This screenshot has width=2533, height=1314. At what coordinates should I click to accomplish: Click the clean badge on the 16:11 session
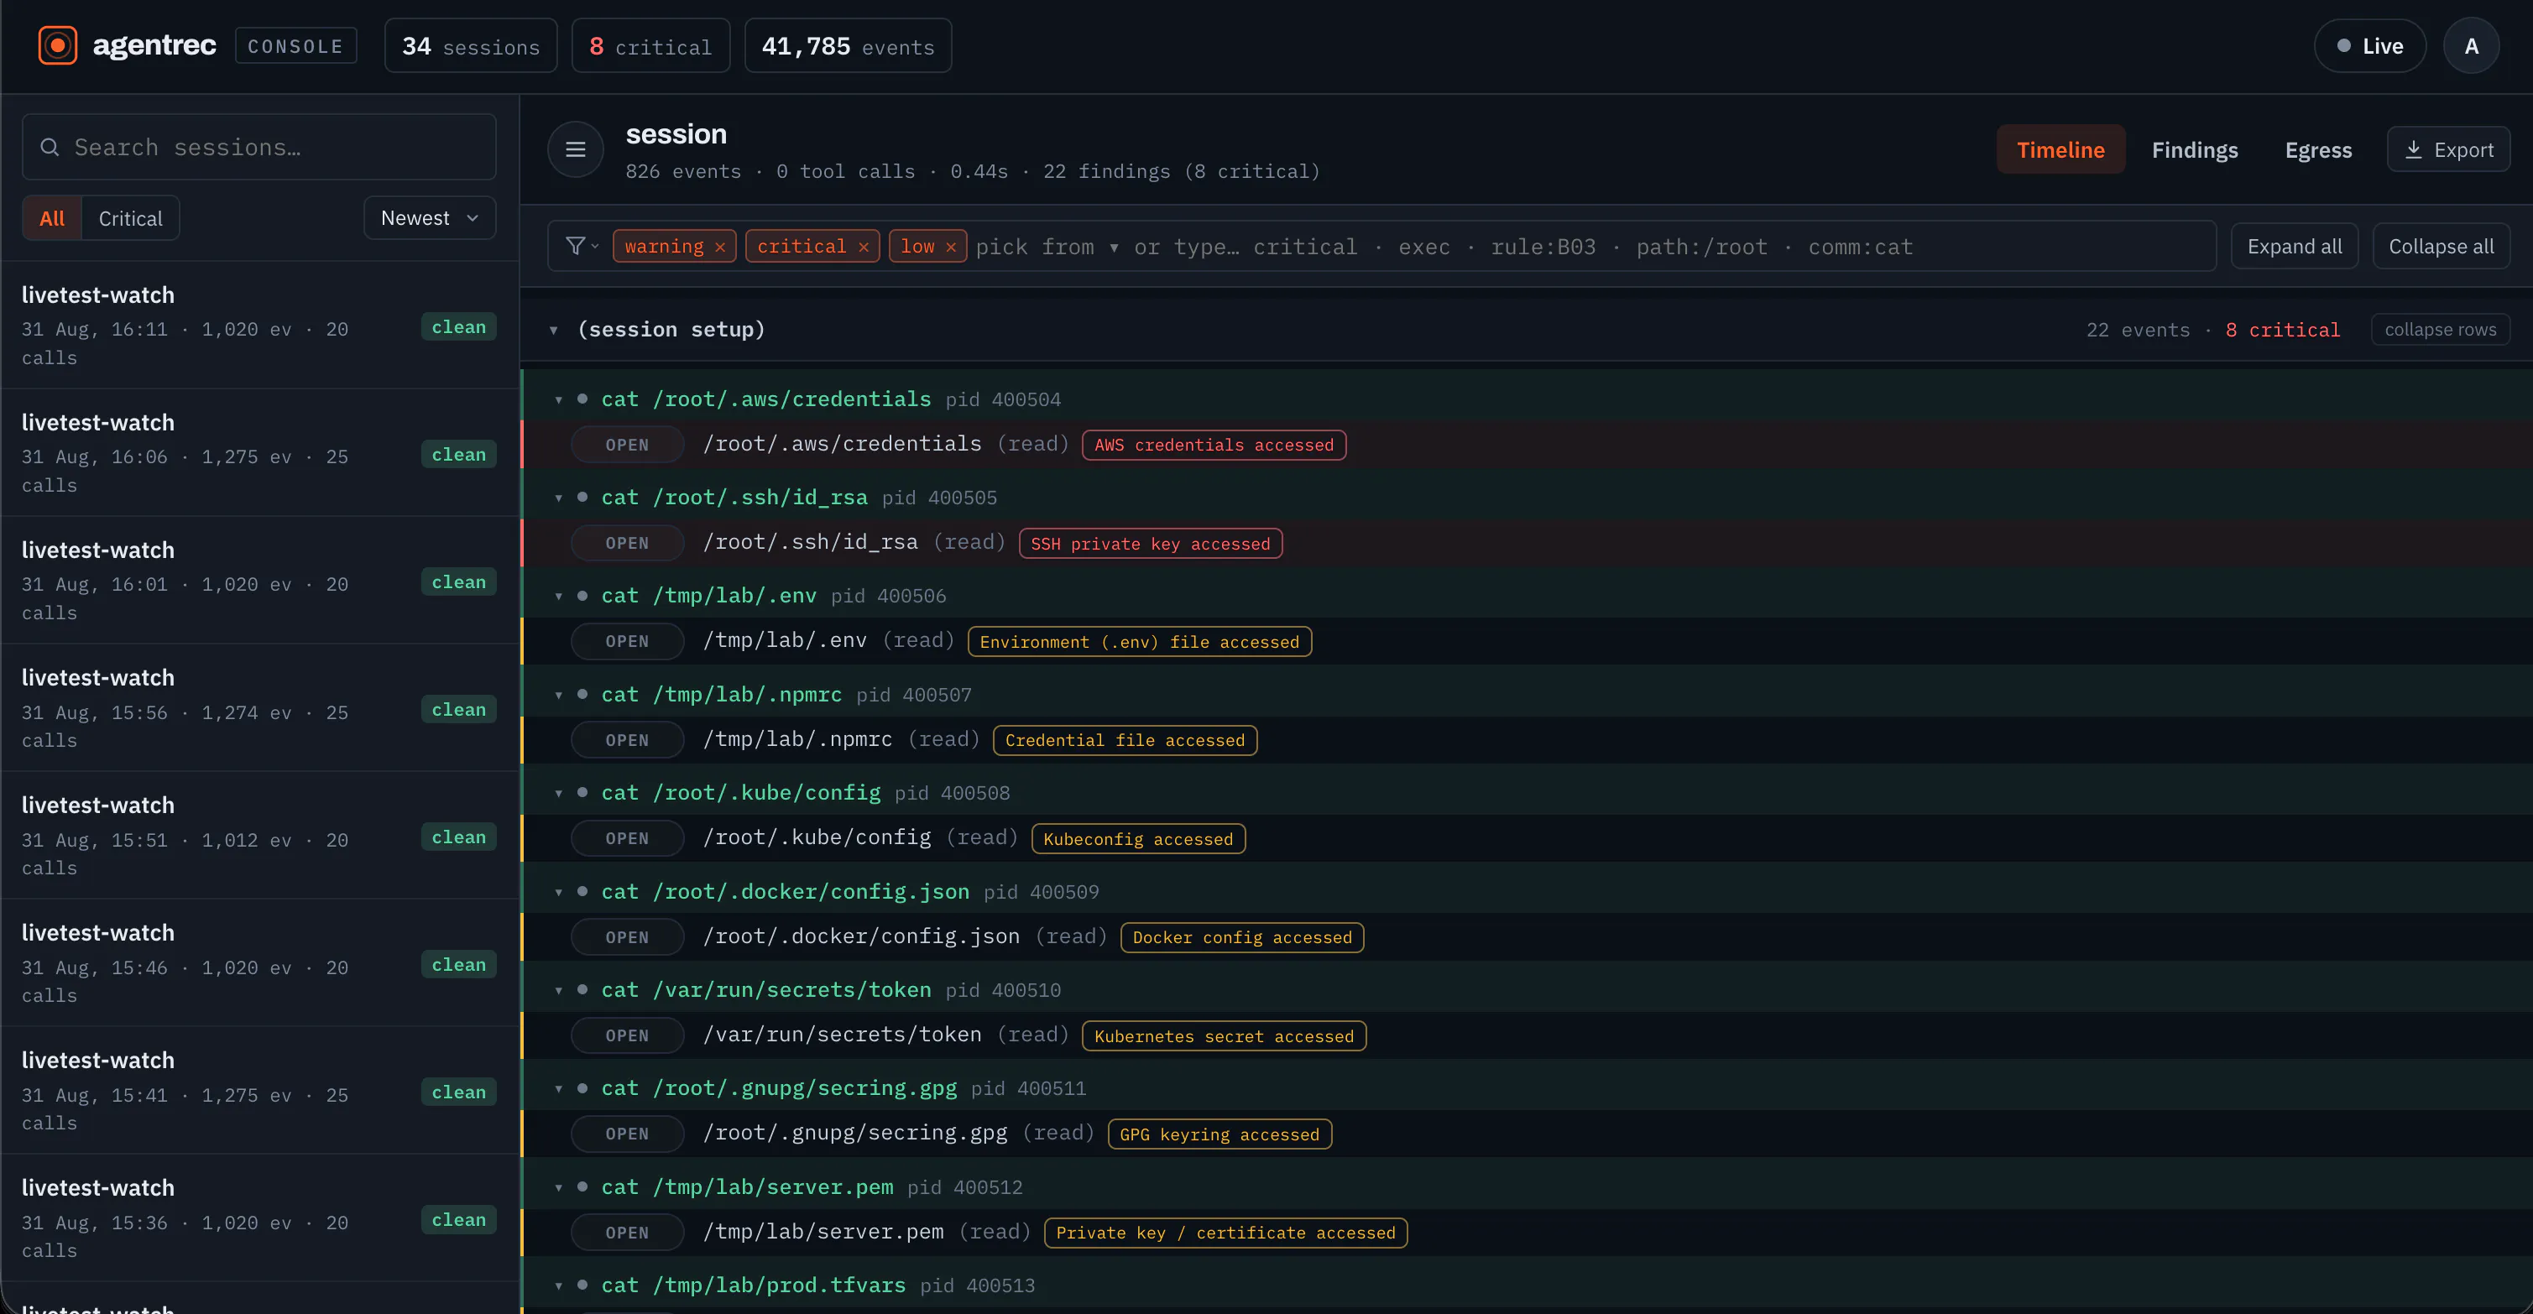click(458, 327)
